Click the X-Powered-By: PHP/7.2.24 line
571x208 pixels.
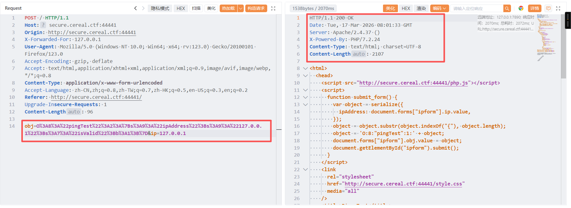tap(345, 39)
